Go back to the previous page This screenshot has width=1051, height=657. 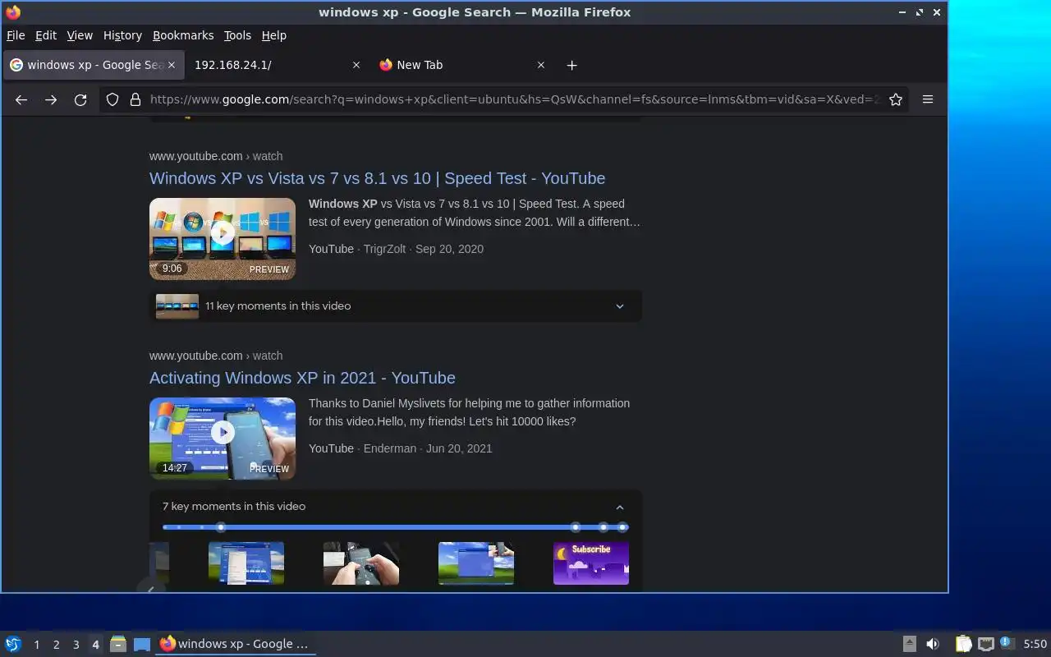[21, 99]
